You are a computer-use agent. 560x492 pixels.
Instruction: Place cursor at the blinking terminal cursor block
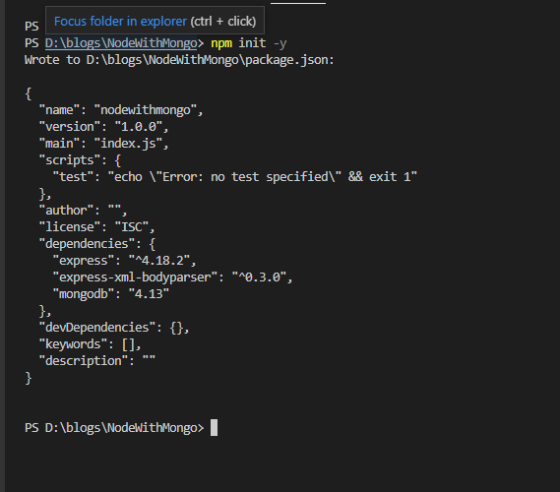point(214,427)
